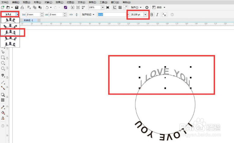The image size is (234, 143).
Task: Click the Print icon in toolbar
Action: (22, 7)
